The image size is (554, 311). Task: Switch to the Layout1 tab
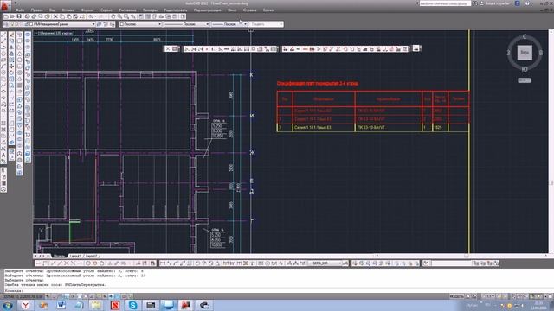(x=75, y=256)
